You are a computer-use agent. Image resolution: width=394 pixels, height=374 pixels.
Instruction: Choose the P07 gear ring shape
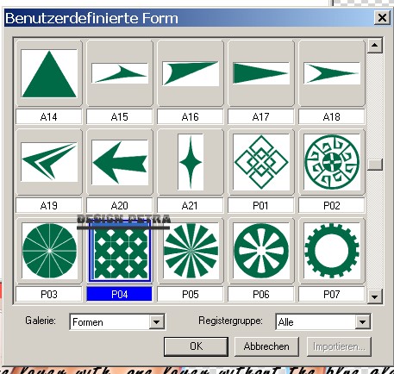(x=332, y=251)
